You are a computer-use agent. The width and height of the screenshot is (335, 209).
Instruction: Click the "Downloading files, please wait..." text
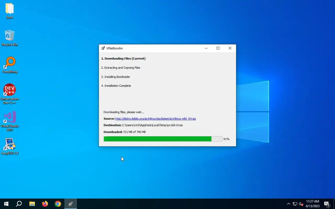pos(124,112)
